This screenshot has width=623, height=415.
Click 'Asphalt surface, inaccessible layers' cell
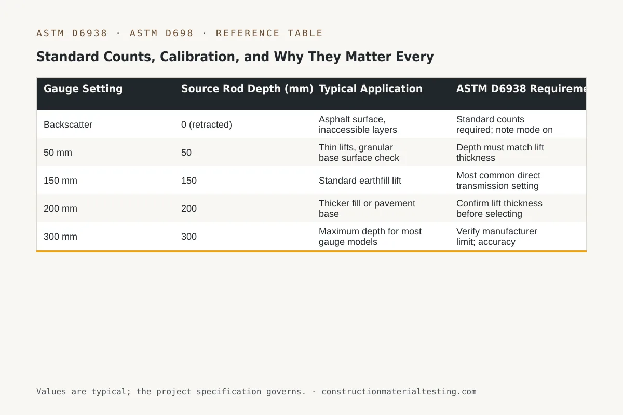[358, 125]
